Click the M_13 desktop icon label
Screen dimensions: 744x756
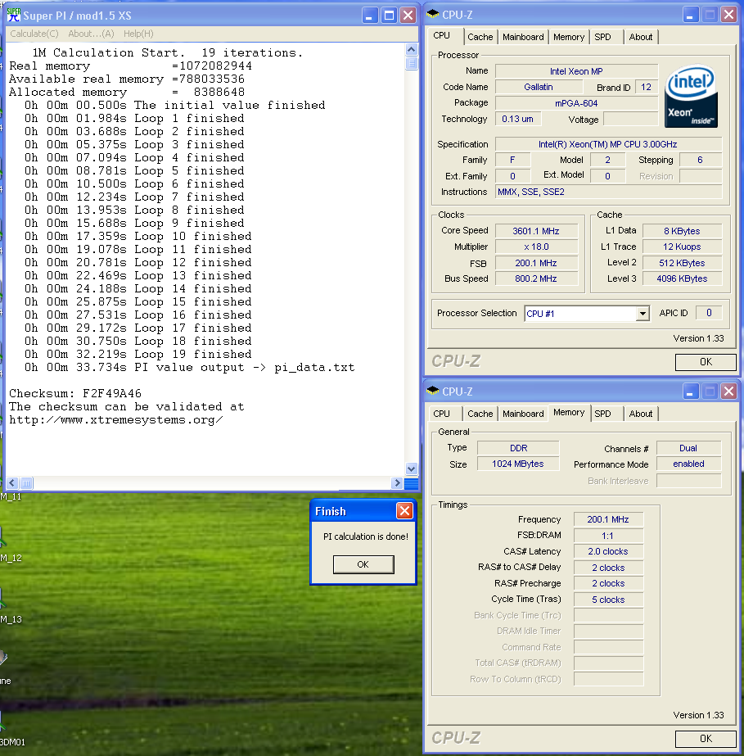[x=11, y=619]
